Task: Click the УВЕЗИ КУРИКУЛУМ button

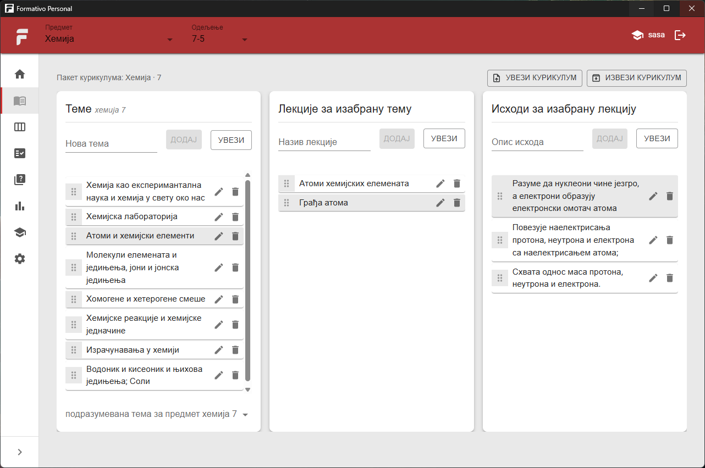Action: (x=535, y=78)
